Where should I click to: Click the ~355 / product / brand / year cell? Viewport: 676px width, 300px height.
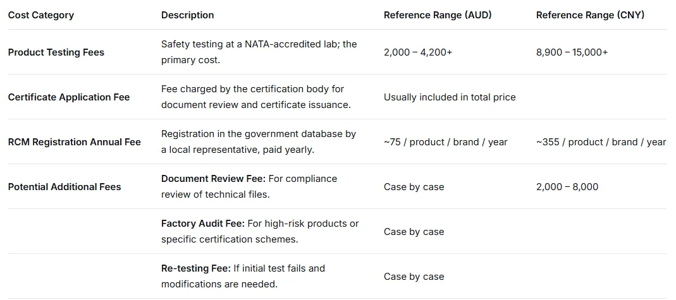[x=601, y=142]
